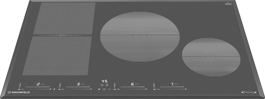Tap the large round cooking zone
This screenshot has height=99, width=265.
[140, 37]
